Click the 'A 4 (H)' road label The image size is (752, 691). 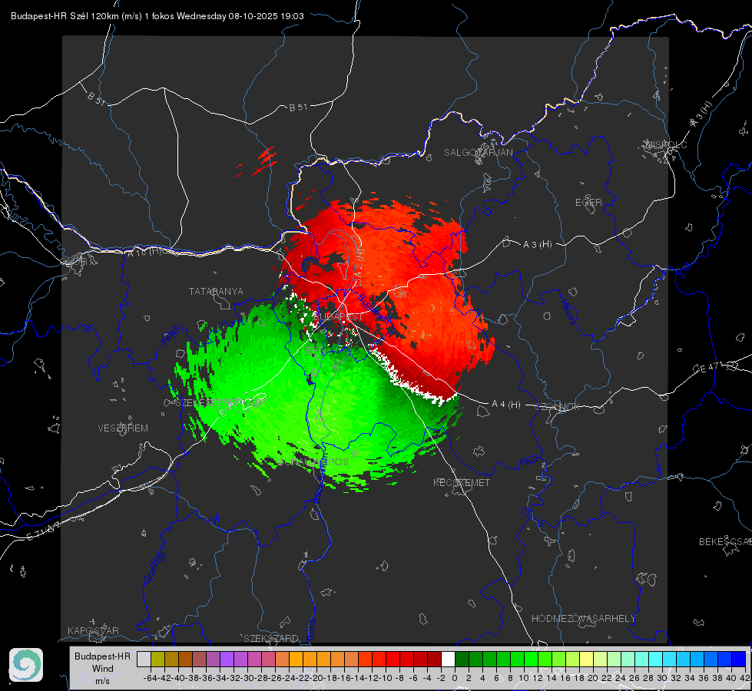coord(506,405)
